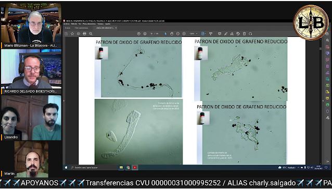
Task: Switch to the Inicio tab
Action: 68,28
